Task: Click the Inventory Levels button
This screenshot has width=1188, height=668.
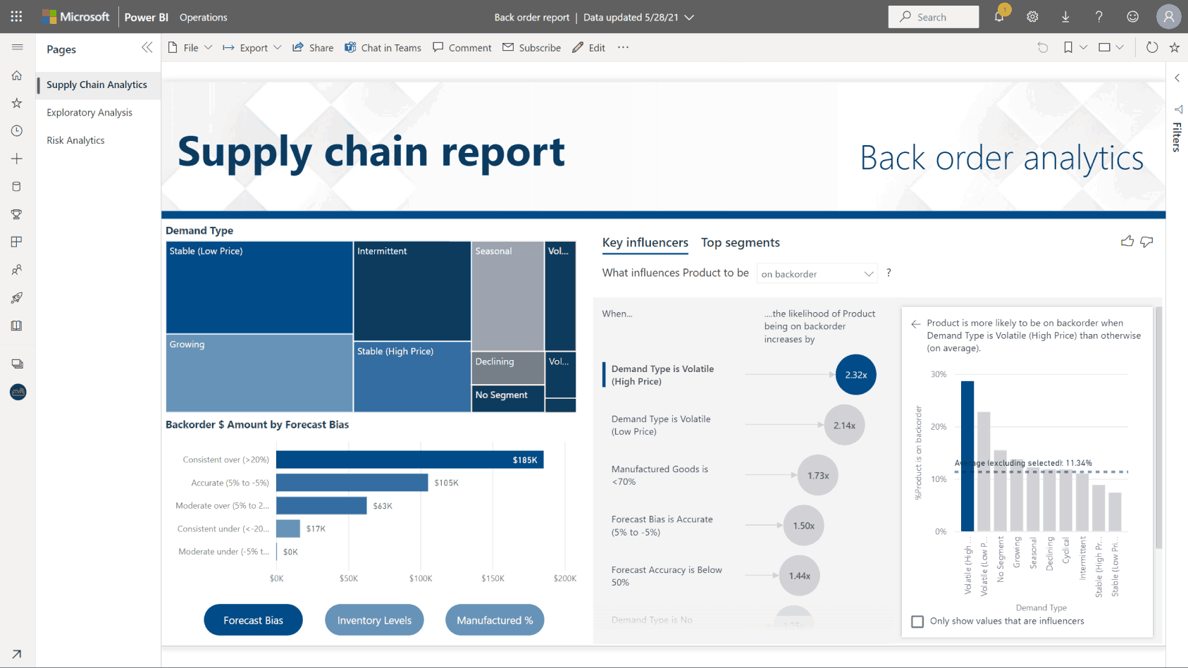Action: click(374, 620)
